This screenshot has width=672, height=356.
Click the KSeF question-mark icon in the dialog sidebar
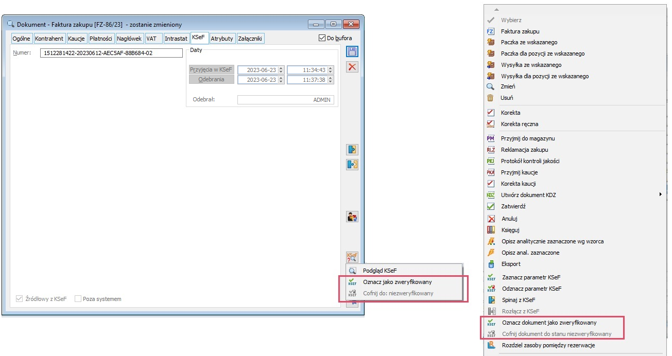[352, 257]
